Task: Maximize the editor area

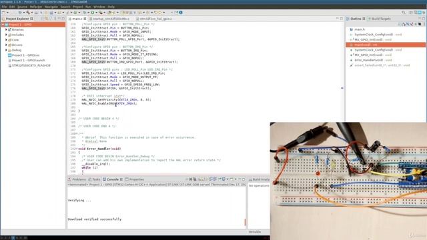Action: pos(341,19)
